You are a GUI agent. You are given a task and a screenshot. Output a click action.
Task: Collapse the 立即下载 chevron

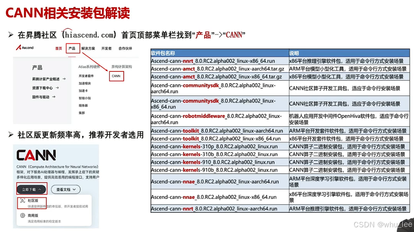[40, 190]
